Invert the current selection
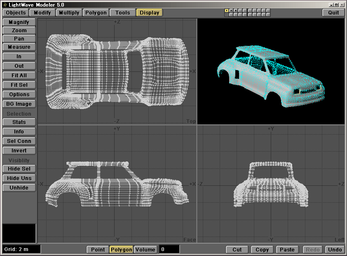The width and height of the screenshot is (347, 256). pyautogui.click(x=19, y=151)
